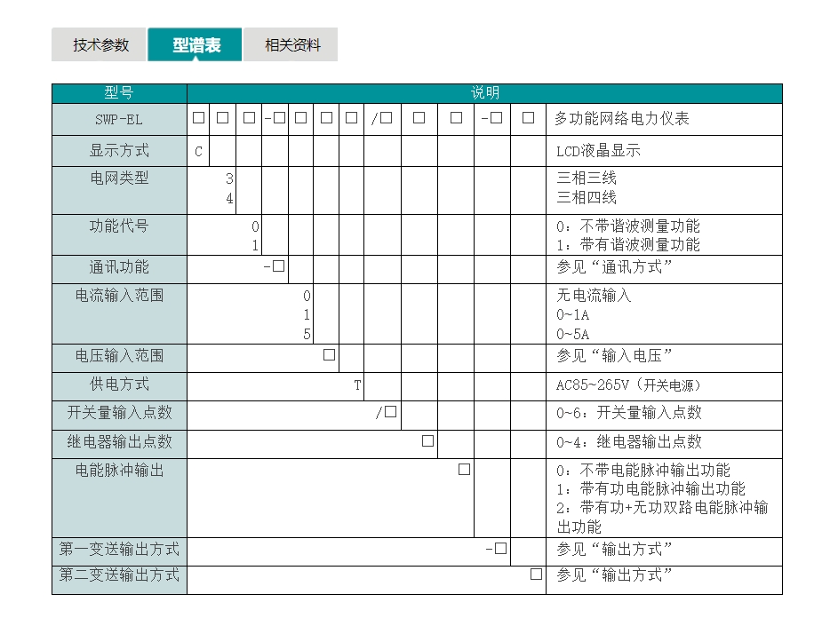838x626 pixels.
Task: Click the letter C in 显示方式 row
Action: click(x=198, y=151)
